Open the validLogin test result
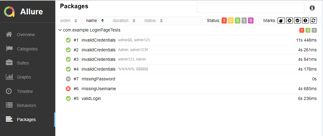This screenshot has height=136, width=323. click(91, 98)
